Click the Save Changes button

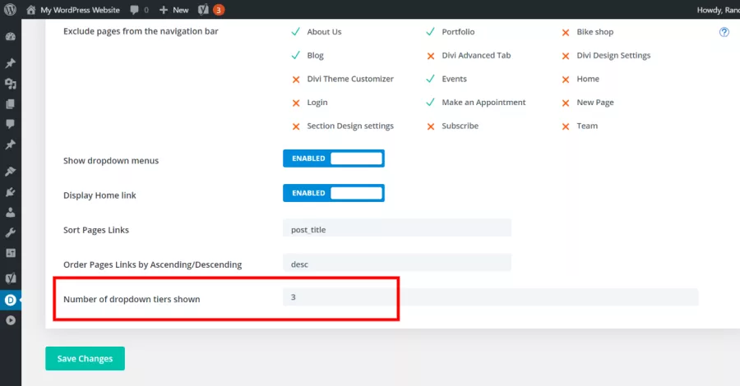[x=85, y=358]
